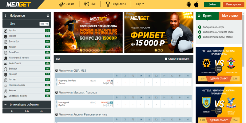
Task: Click the Бернли club crest
Action: (206, 103)
